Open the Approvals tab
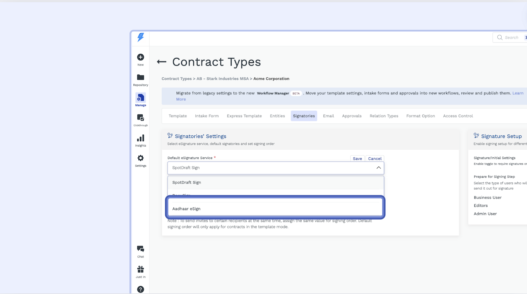 (x=352, y=116)
